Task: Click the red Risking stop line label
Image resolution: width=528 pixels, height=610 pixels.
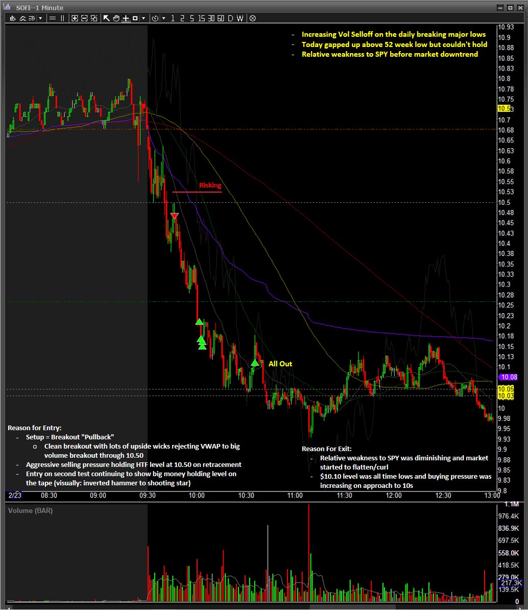Action: [210, 185]
